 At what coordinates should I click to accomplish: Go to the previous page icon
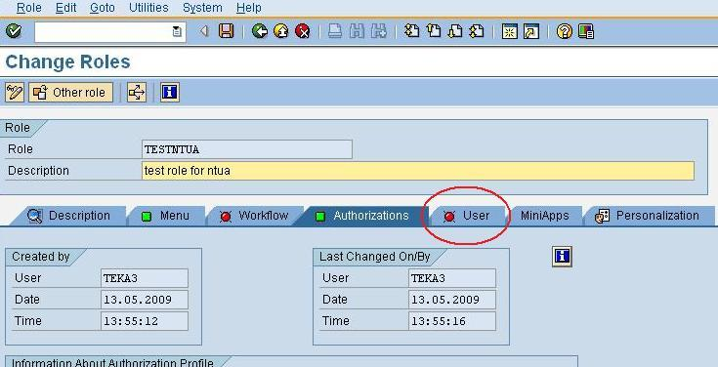click(x=433, y=31)
